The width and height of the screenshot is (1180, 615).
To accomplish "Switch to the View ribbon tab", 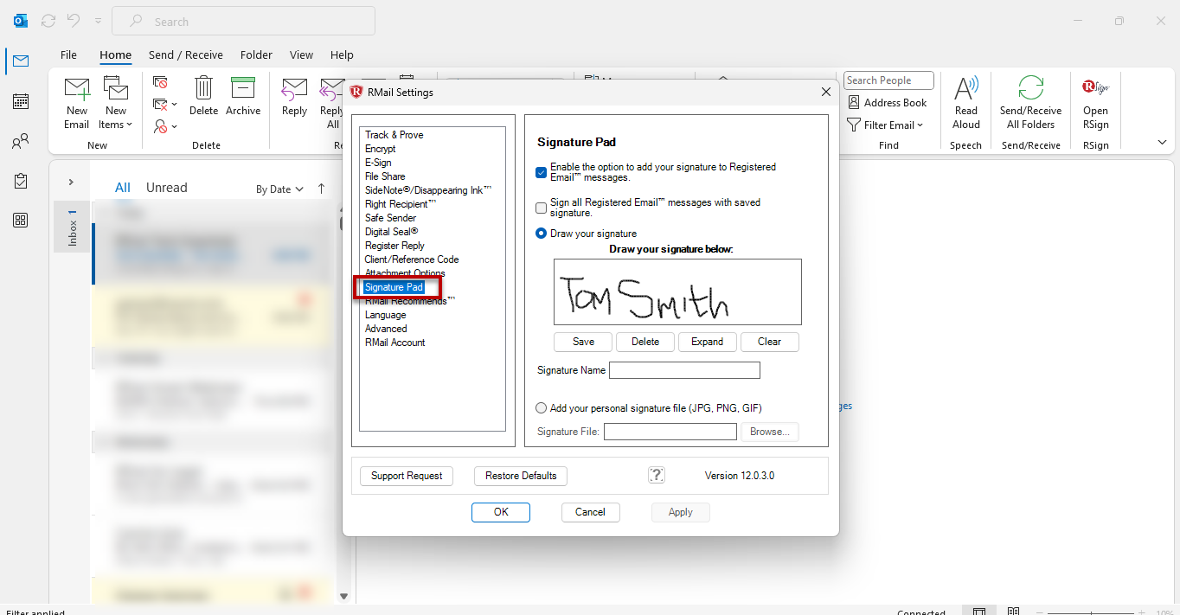I will (301, 54).
